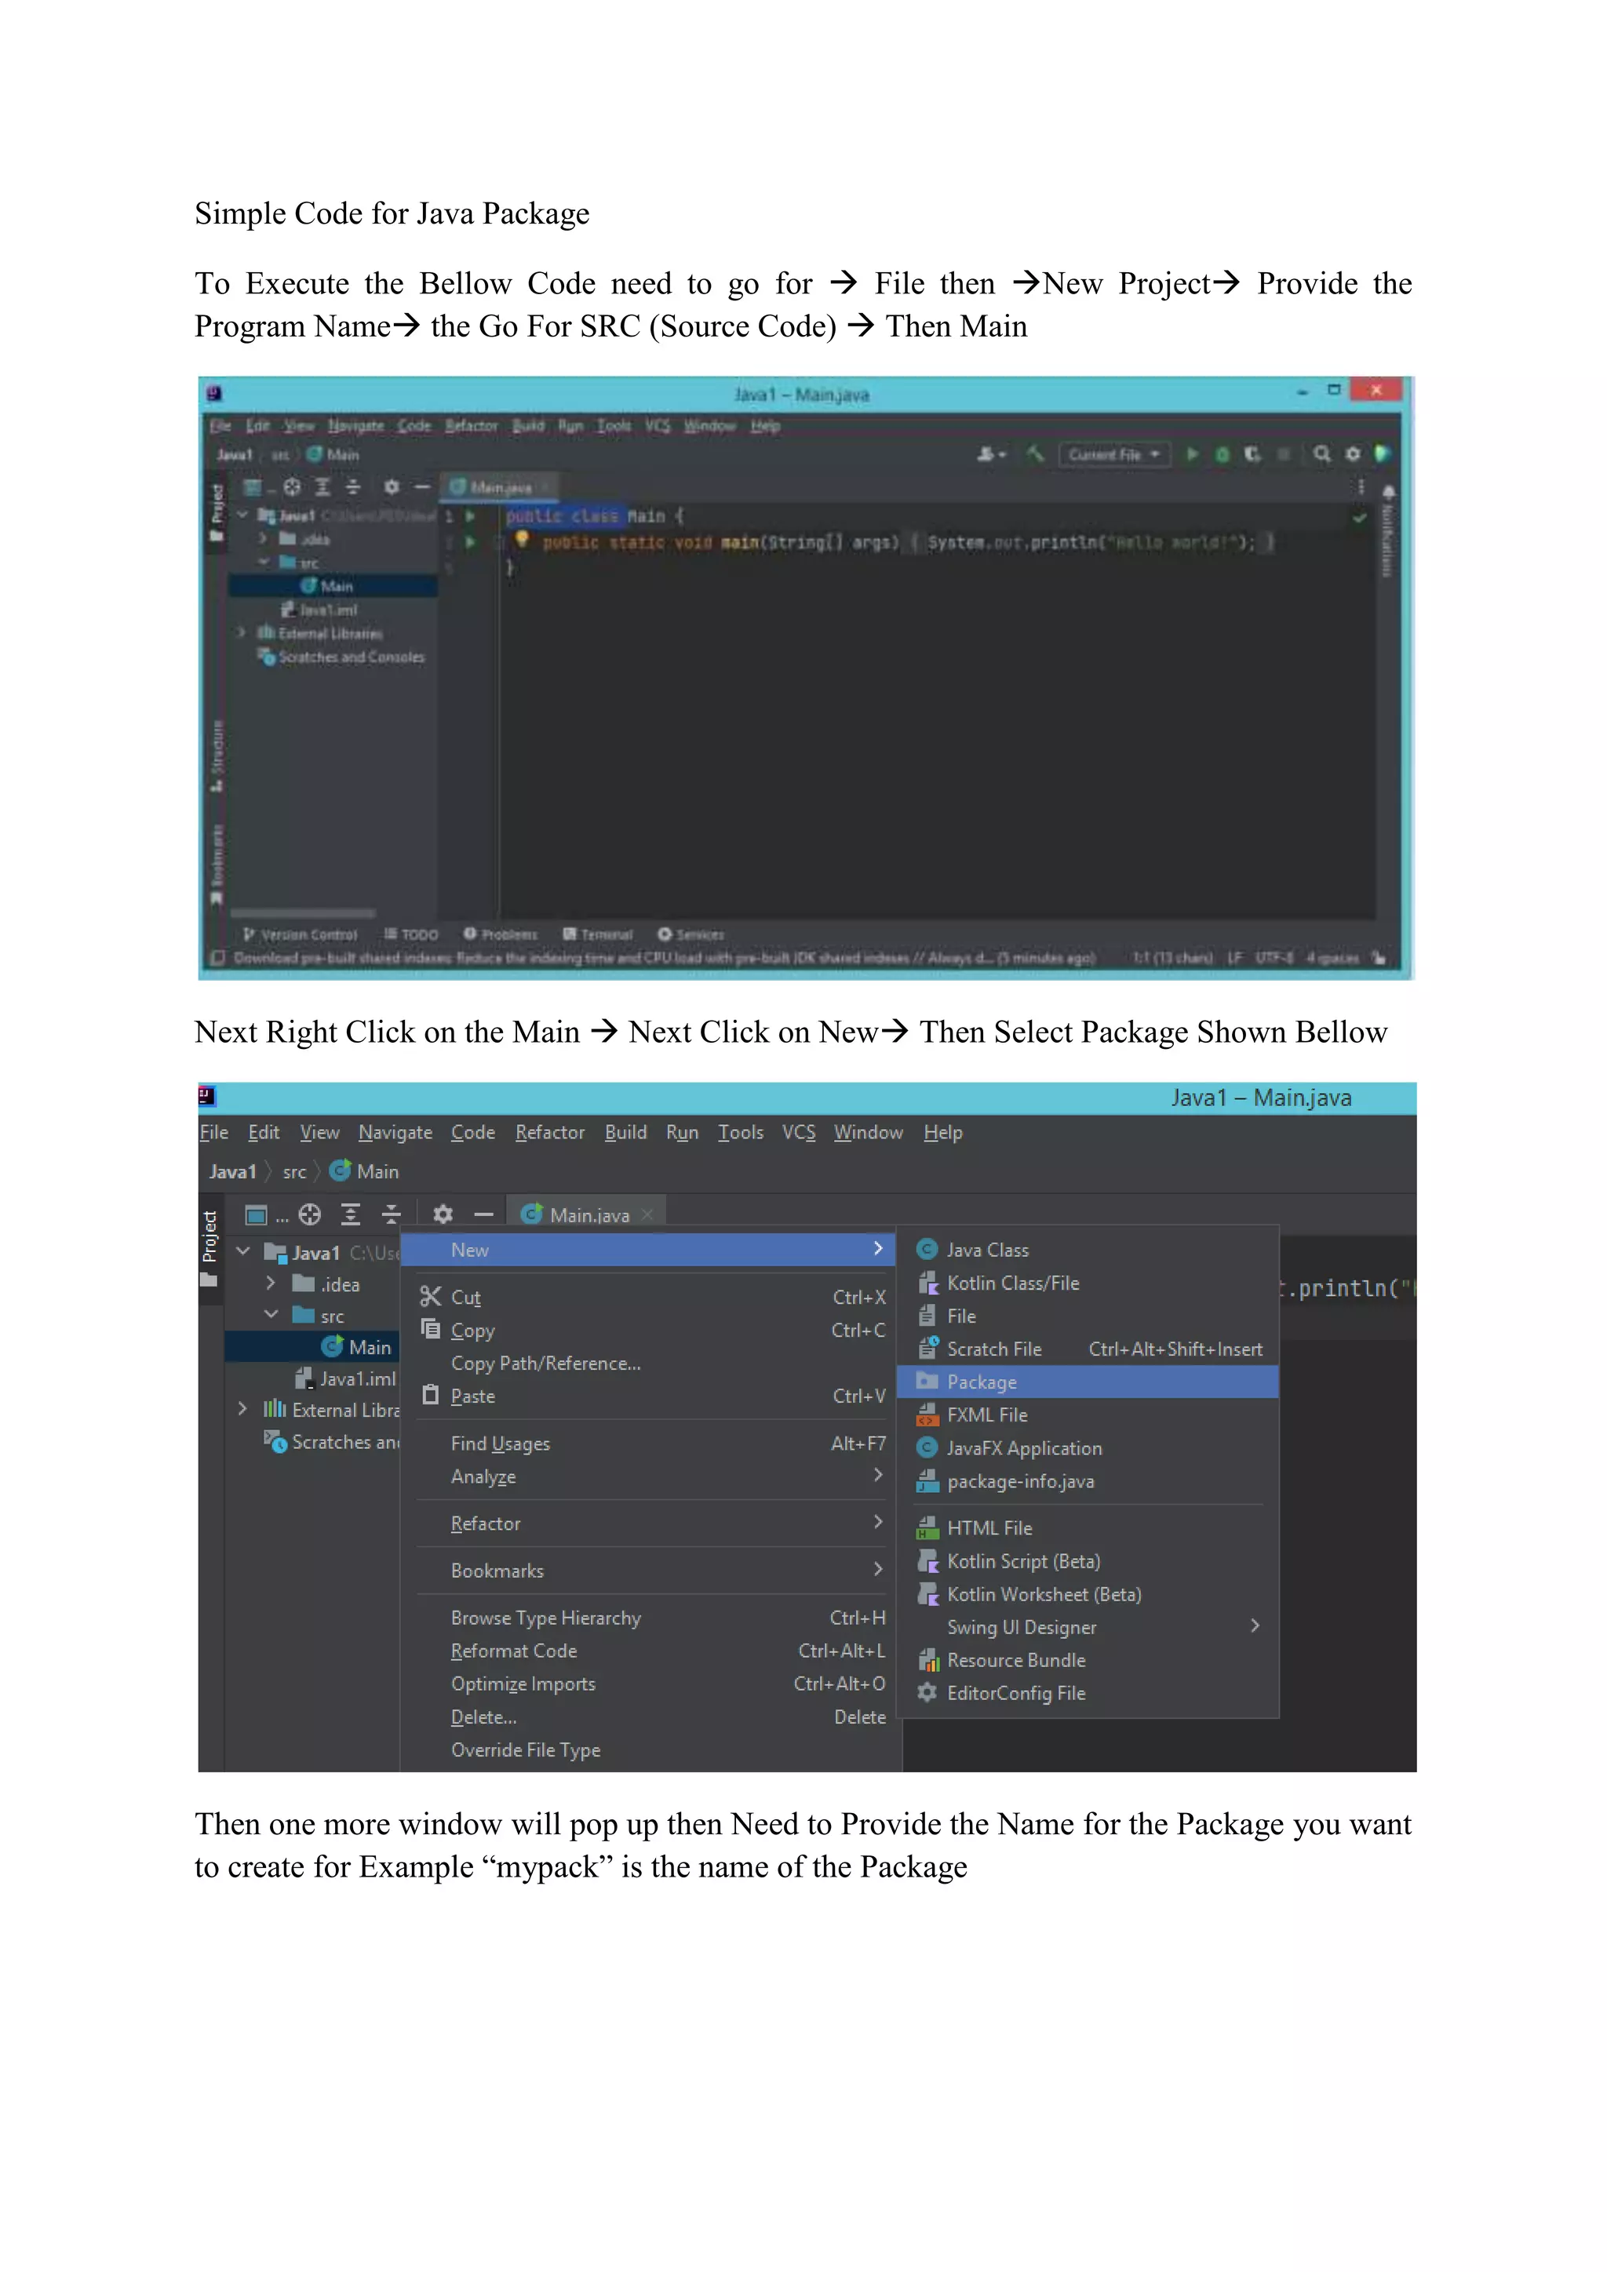Choose Kotlin Class/File from the New submenu
Viewport: 1607px width, 2272px height.
click(1088, 1283)
